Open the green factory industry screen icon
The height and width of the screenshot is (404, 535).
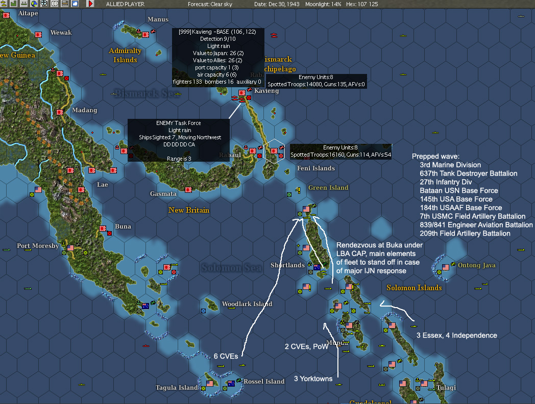click(x=14, y=4)
